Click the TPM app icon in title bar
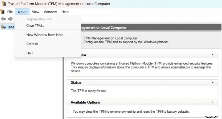This screenshot has width=222, height=119. 4,4
